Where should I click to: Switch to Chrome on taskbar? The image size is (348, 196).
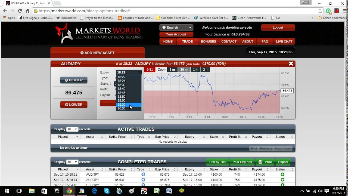tap(69, 191)
